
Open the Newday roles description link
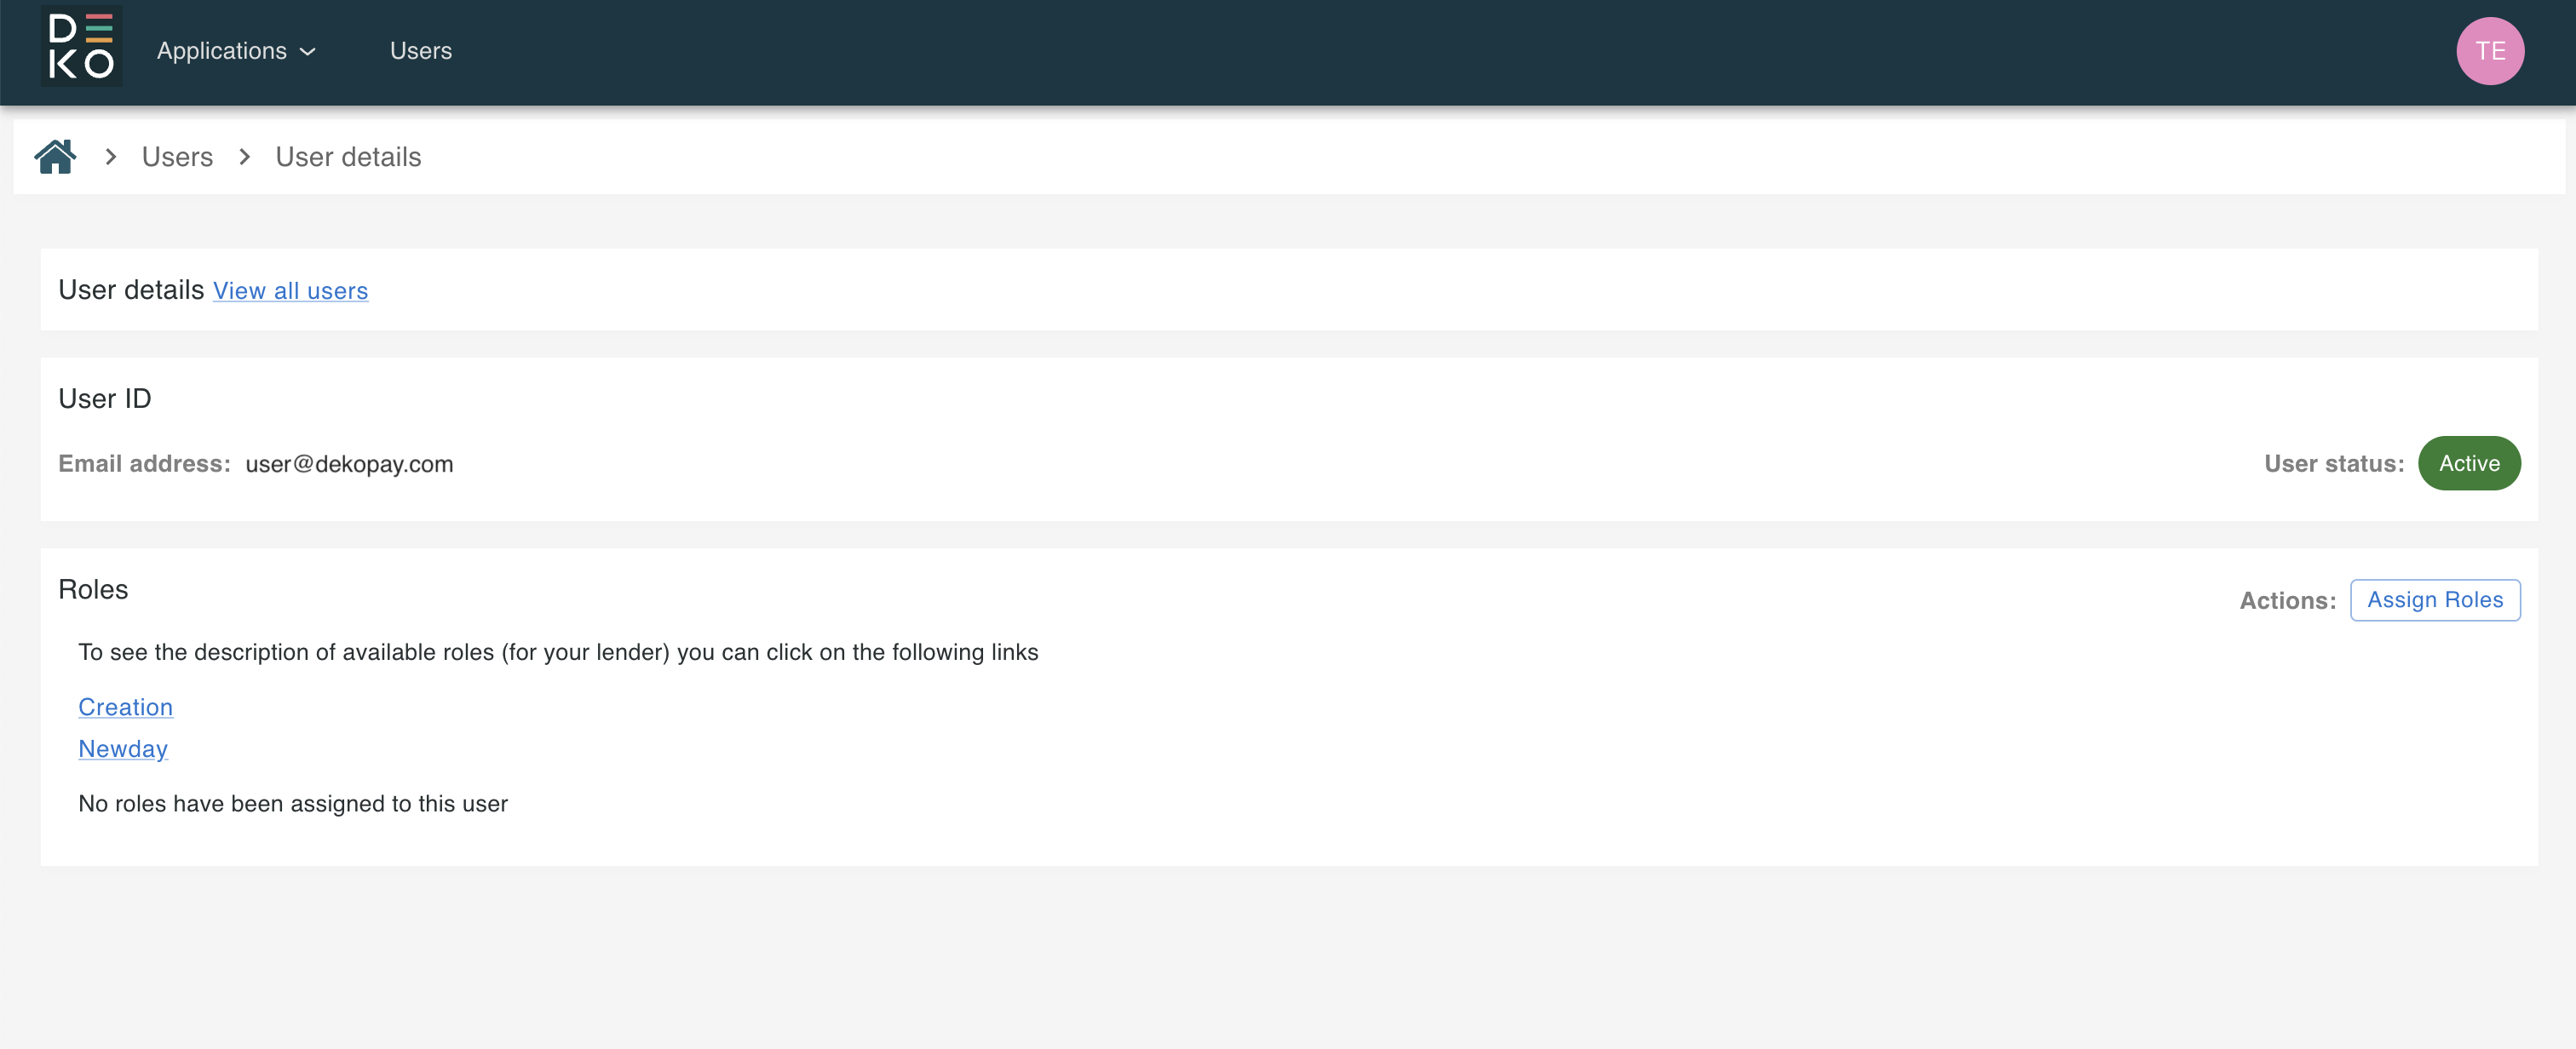[123, 749]
